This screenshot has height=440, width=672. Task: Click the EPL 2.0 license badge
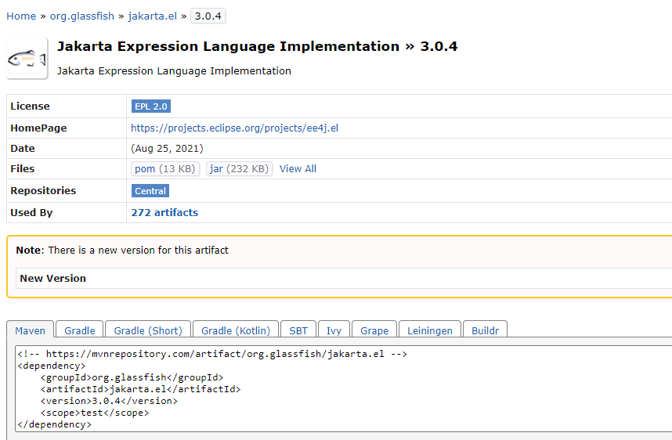pyautogui.click(x=150, y=106)
